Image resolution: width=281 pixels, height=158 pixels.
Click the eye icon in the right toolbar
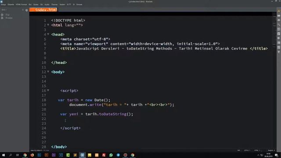279,20
